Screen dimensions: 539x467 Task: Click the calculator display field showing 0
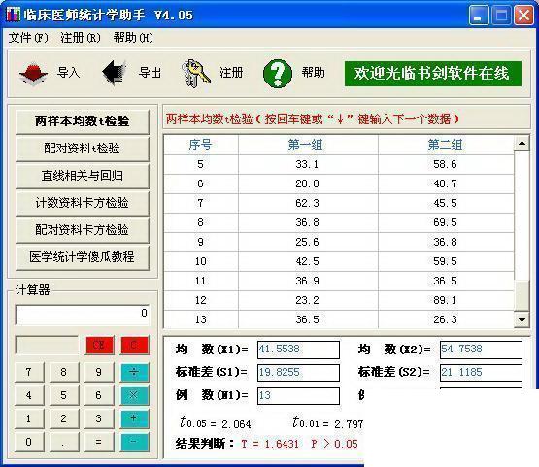tap(83, 314)
